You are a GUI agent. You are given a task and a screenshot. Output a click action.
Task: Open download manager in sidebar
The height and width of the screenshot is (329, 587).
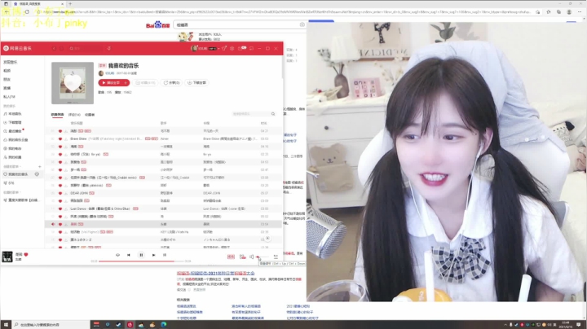click(13, 122)
